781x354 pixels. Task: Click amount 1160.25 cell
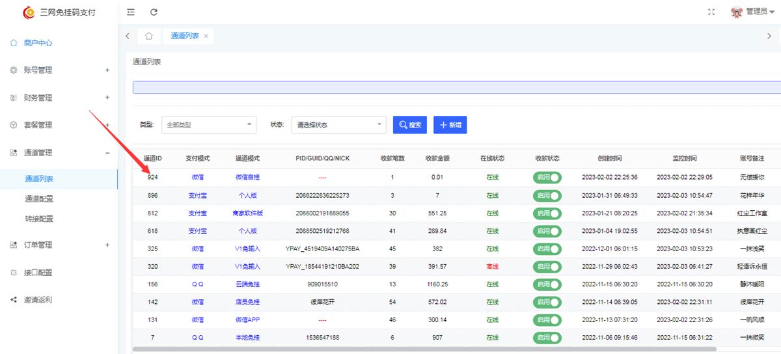437,284
